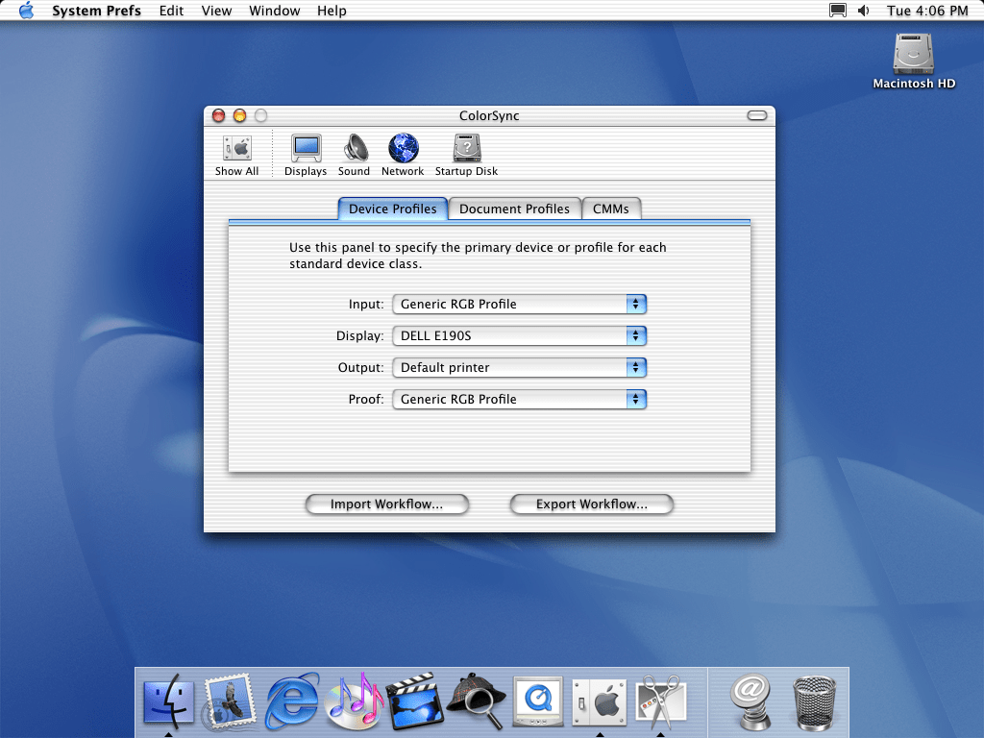Open the Trash in the Dock
984x738 pixels.
point(815,700)
